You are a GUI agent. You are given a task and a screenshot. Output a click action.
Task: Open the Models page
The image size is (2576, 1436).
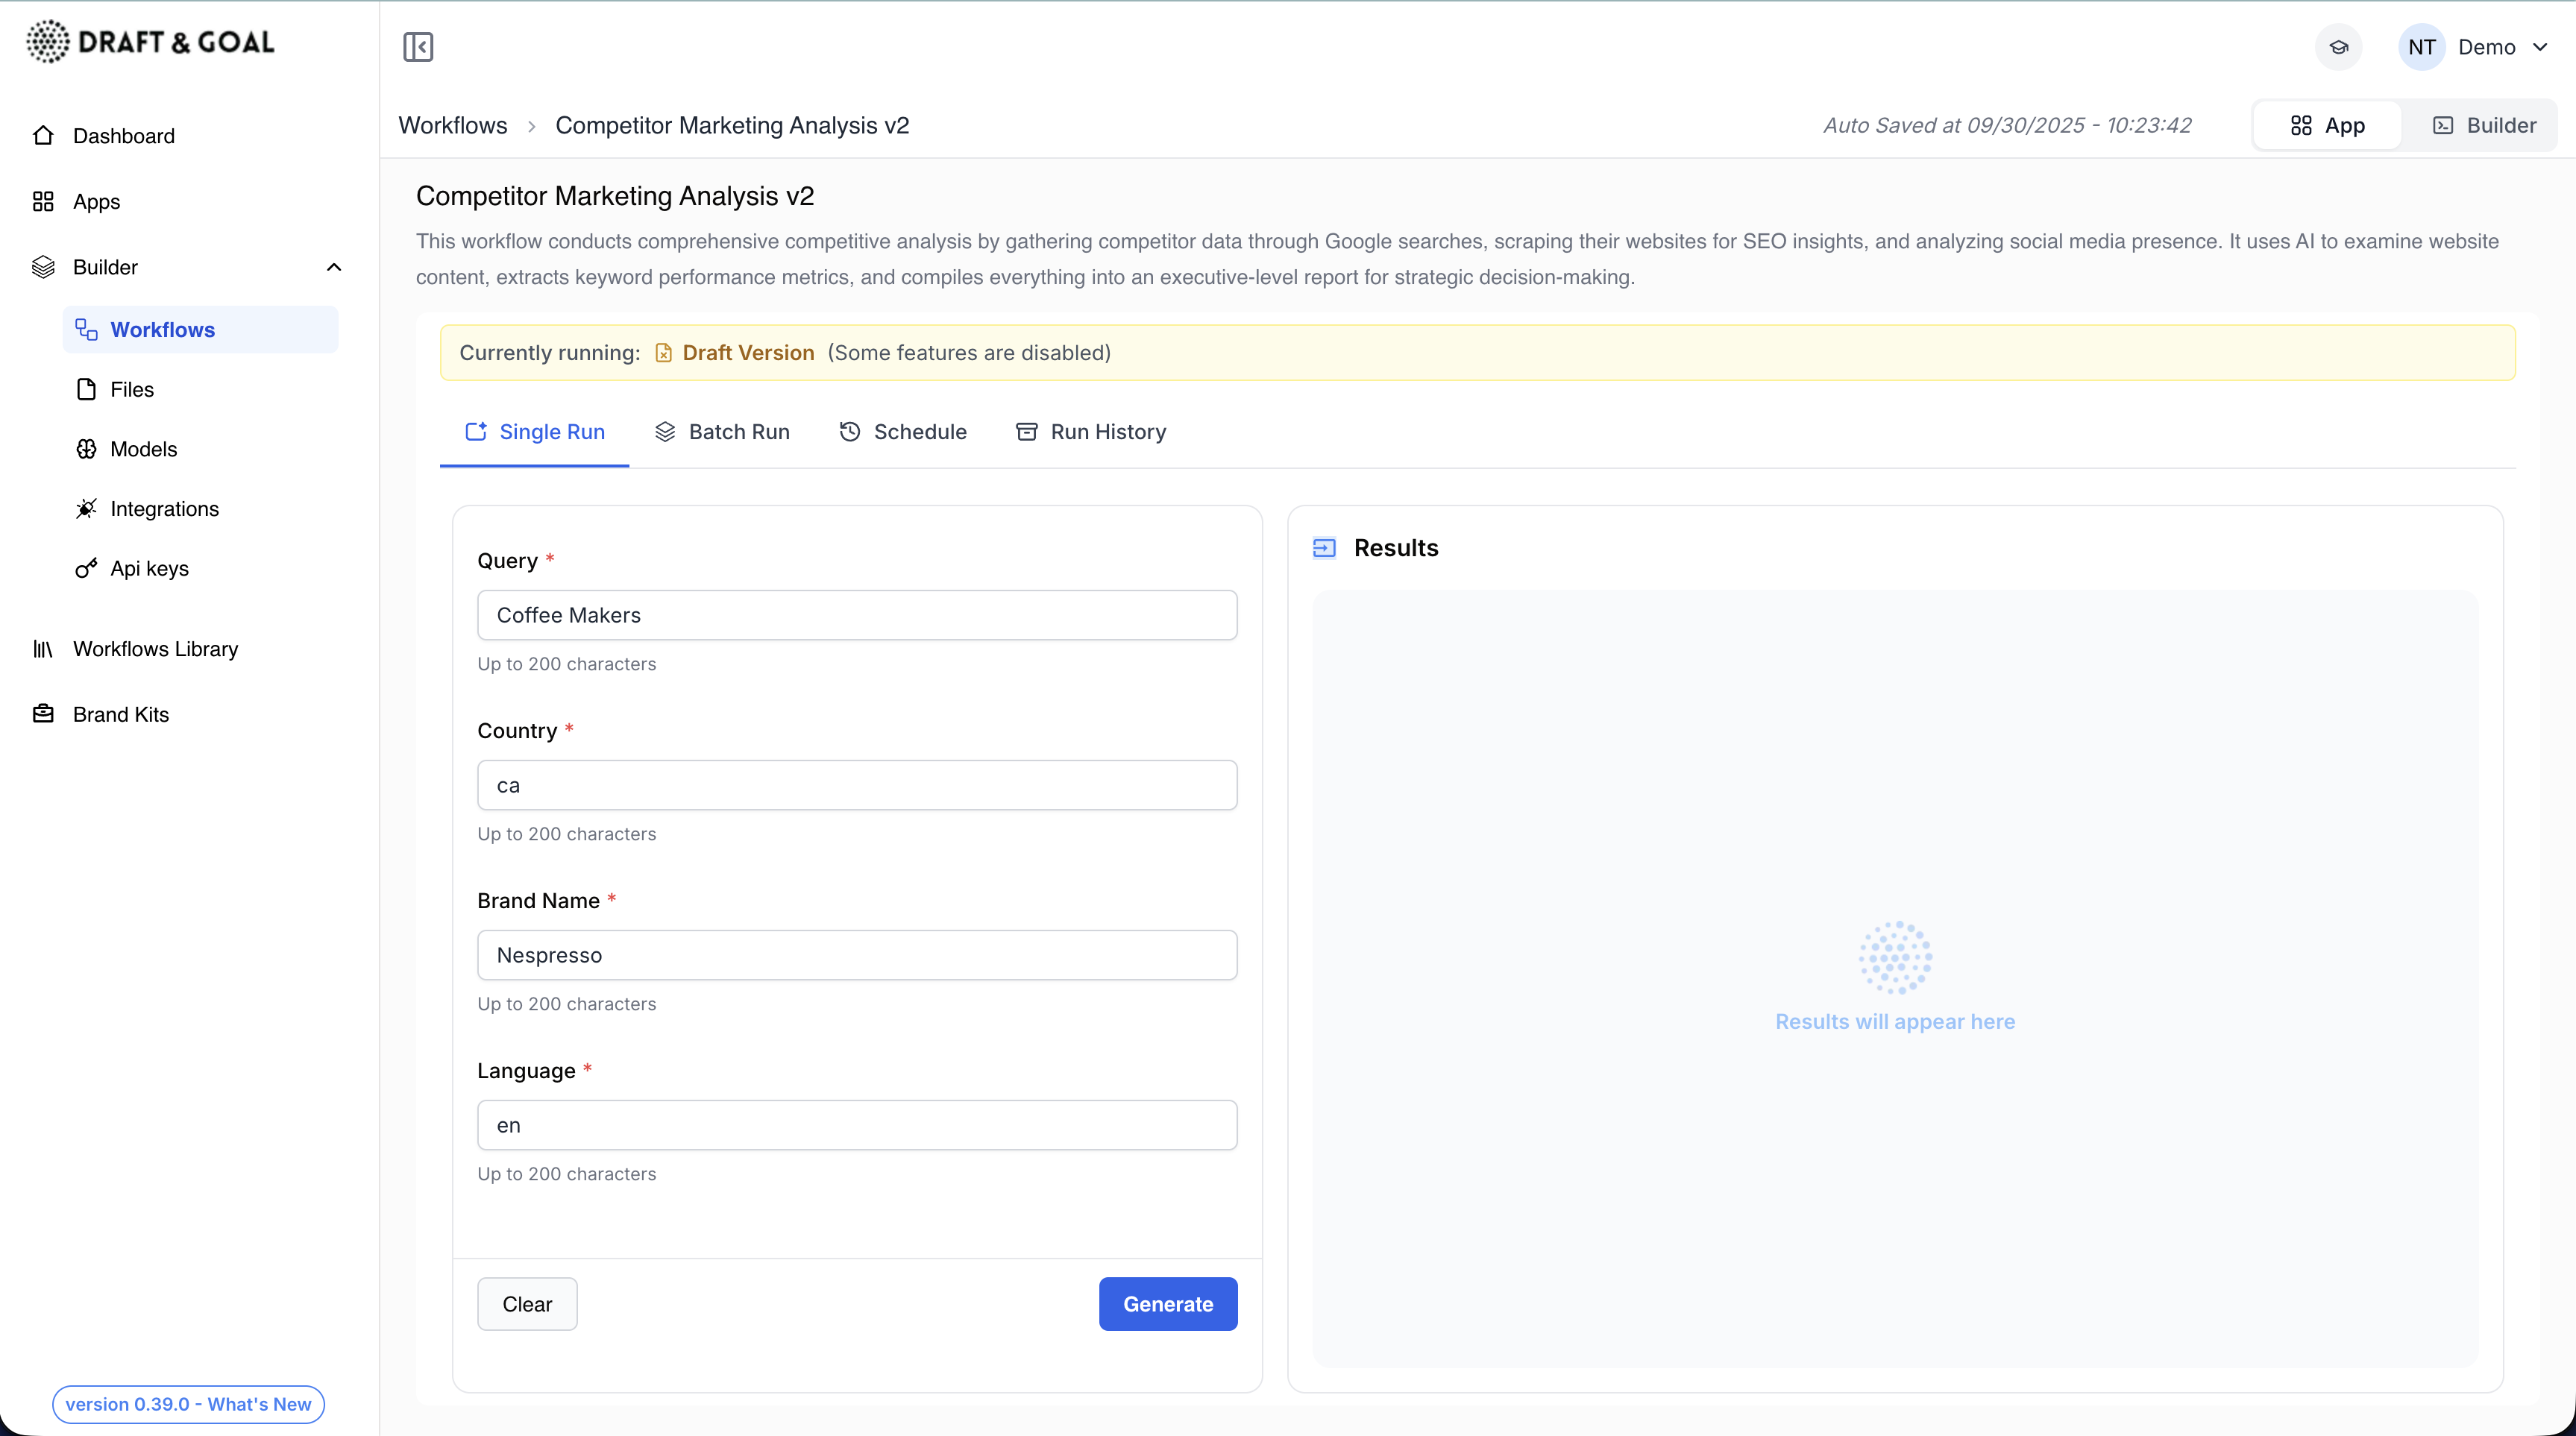[143, 449]
